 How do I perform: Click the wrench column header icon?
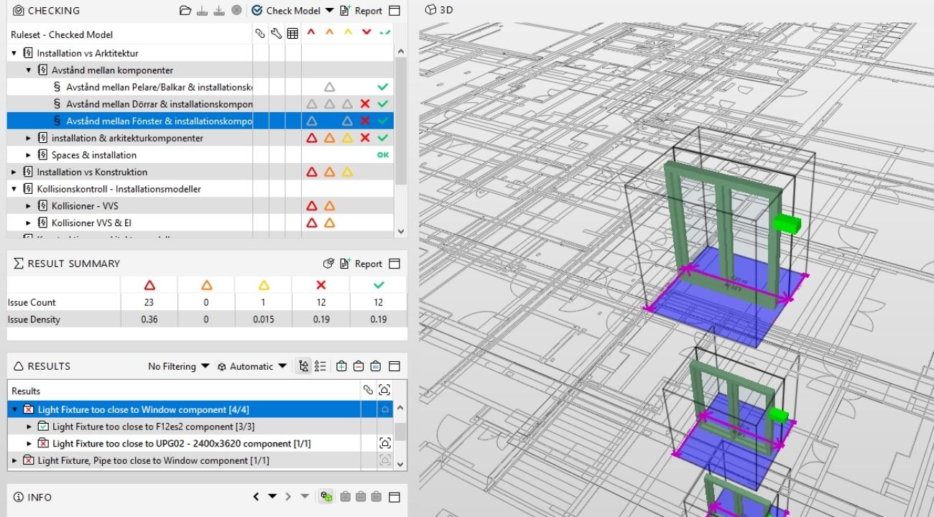point(277,34)
